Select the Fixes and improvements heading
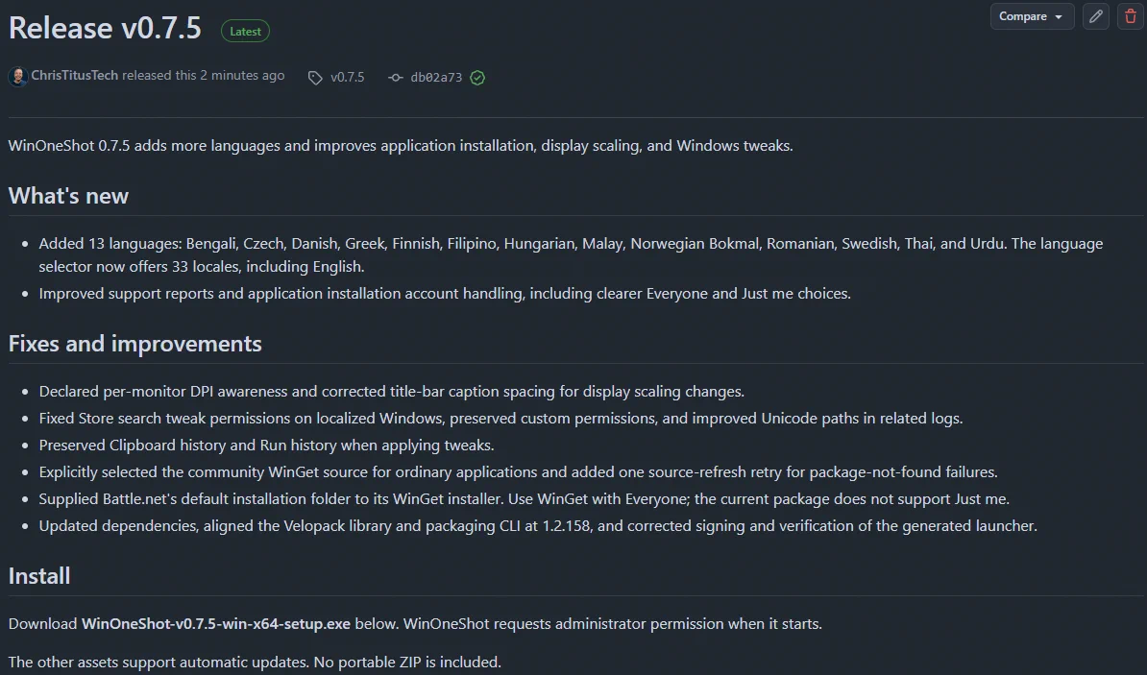Screen dimensions: 1147x675 (x=134, y=344)
